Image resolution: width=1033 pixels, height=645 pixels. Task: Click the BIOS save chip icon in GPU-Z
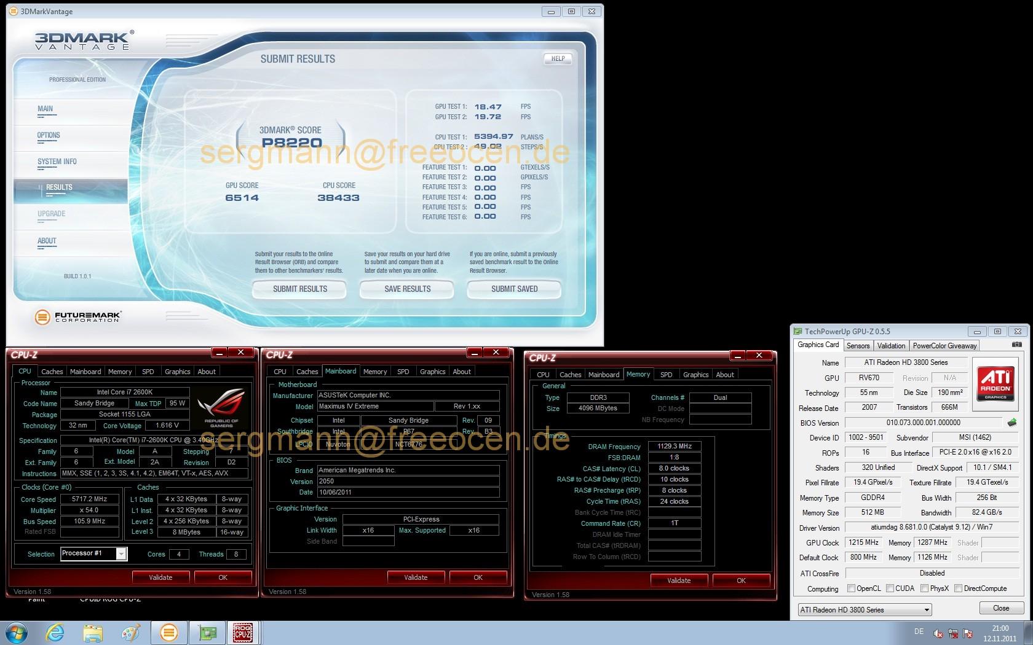(x=1012, y=423)
